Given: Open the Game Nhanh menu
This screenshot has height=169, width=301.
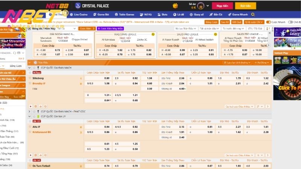Looking at the screenshot, I should pos(238,14).
